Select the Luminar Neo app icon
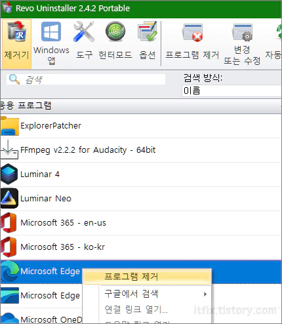 [x=9, y=198]
